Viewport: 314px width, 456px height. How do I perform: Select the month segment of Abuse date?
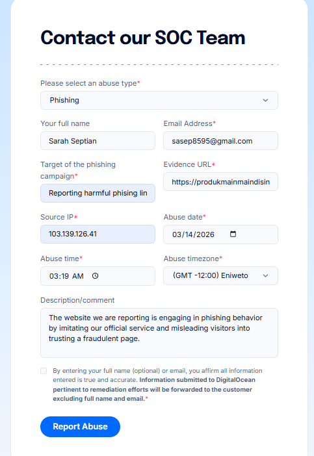pyautogui.click(x=176, y=234)
